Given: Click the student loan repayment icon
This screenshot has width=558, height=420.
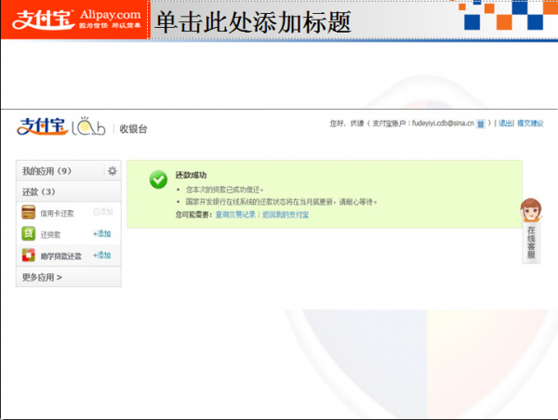Looking at the screenshot, I should (x=29, y=255).
